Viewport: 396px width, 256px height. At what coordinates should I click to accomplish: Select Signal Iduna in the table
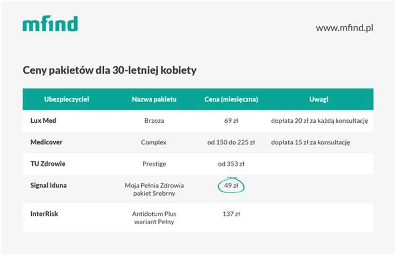coord(49,185)
